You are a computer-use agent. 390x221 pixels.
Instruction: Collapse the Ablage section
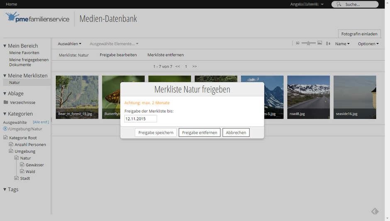[x=5, y=93]
